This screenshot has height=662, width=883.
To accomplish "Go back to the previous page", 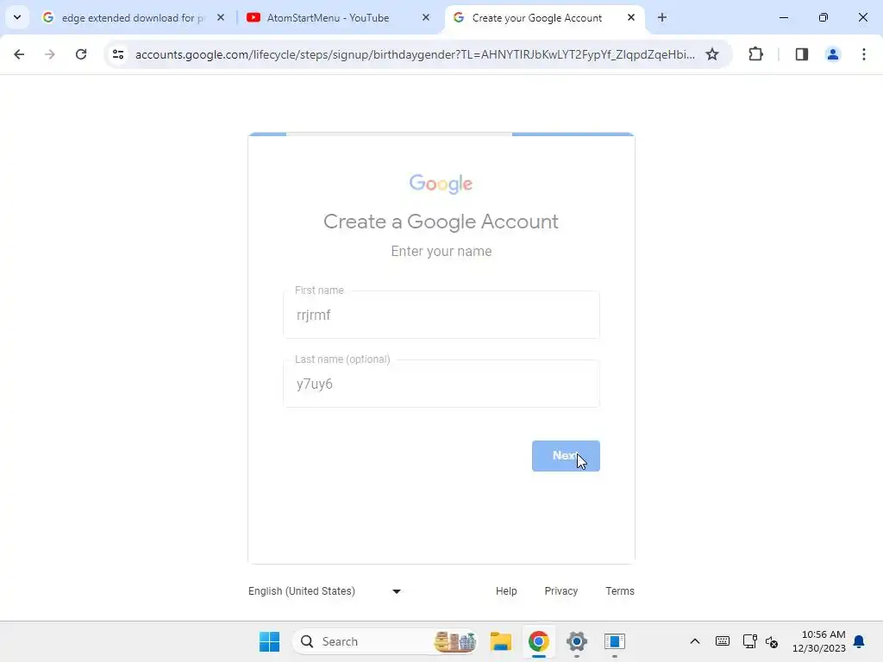I will point(19,54).
